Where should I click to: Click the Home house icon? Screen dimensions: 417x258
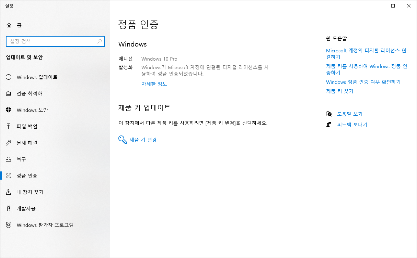[x=9, y=25]
